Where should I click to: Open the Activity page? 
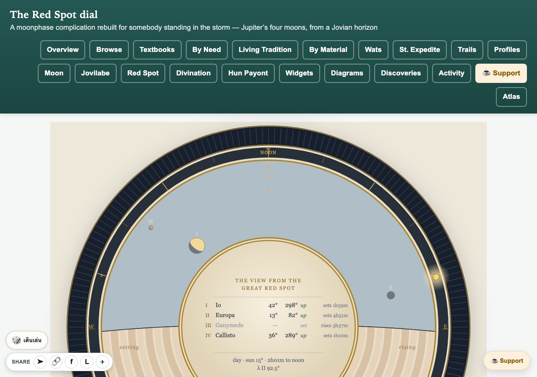click(x=451, y=73)
